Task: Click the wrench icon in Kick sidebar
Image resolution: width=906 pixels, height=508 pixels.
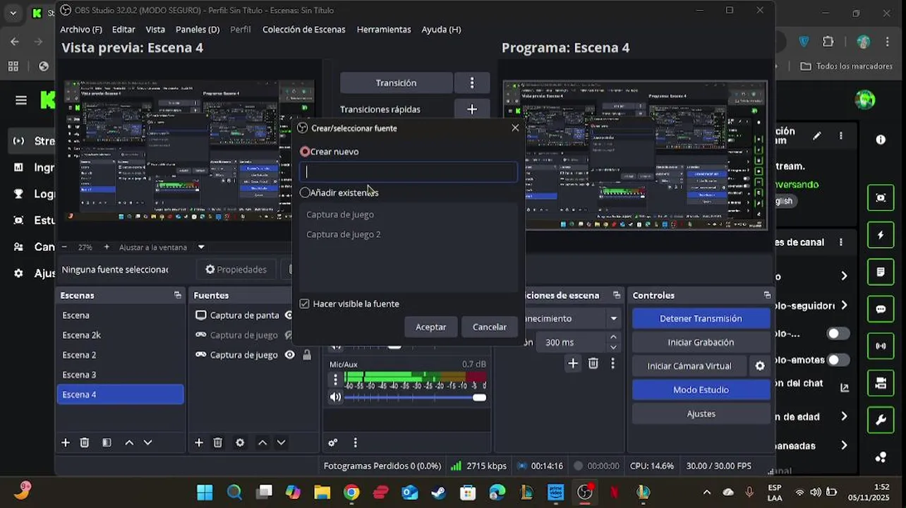Action: 881,421
